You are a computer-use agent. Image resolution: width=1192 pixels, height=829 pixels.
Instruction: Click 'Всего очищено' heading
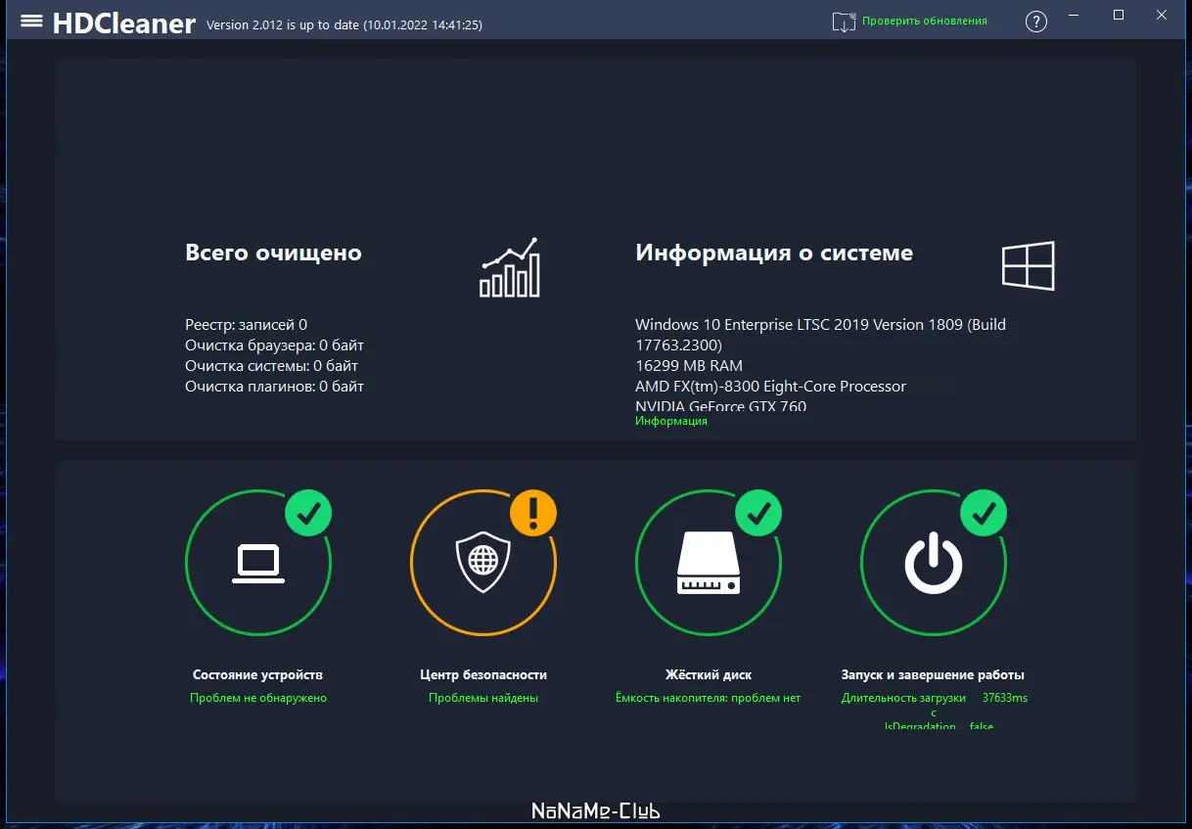pyautogui.click(x=273, y=253)
